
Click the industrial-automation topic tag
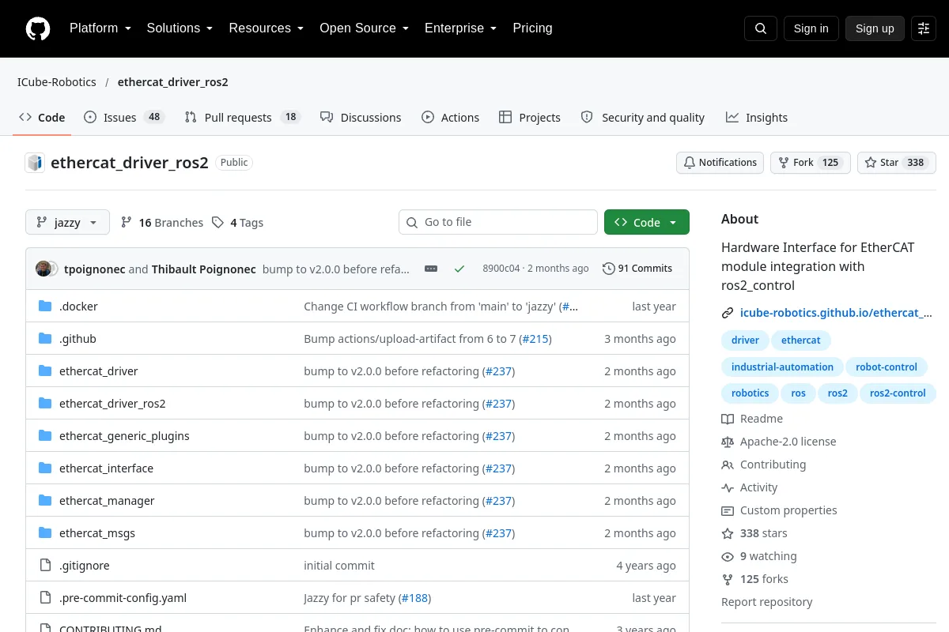point(782,367)
